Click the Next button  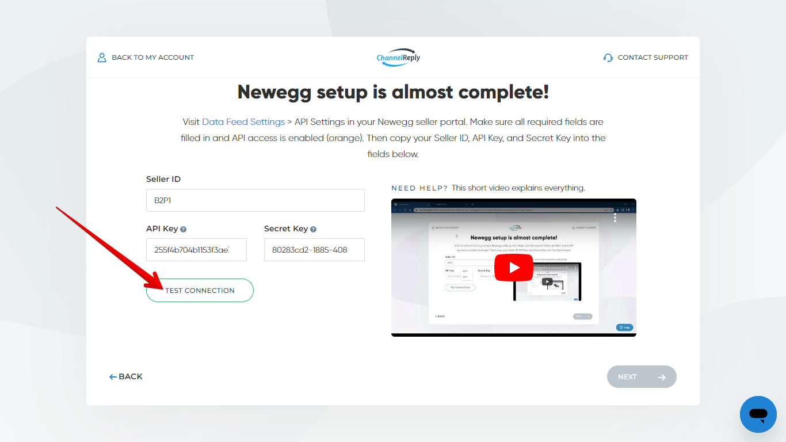pyautogui.click(x=642, y=377)
